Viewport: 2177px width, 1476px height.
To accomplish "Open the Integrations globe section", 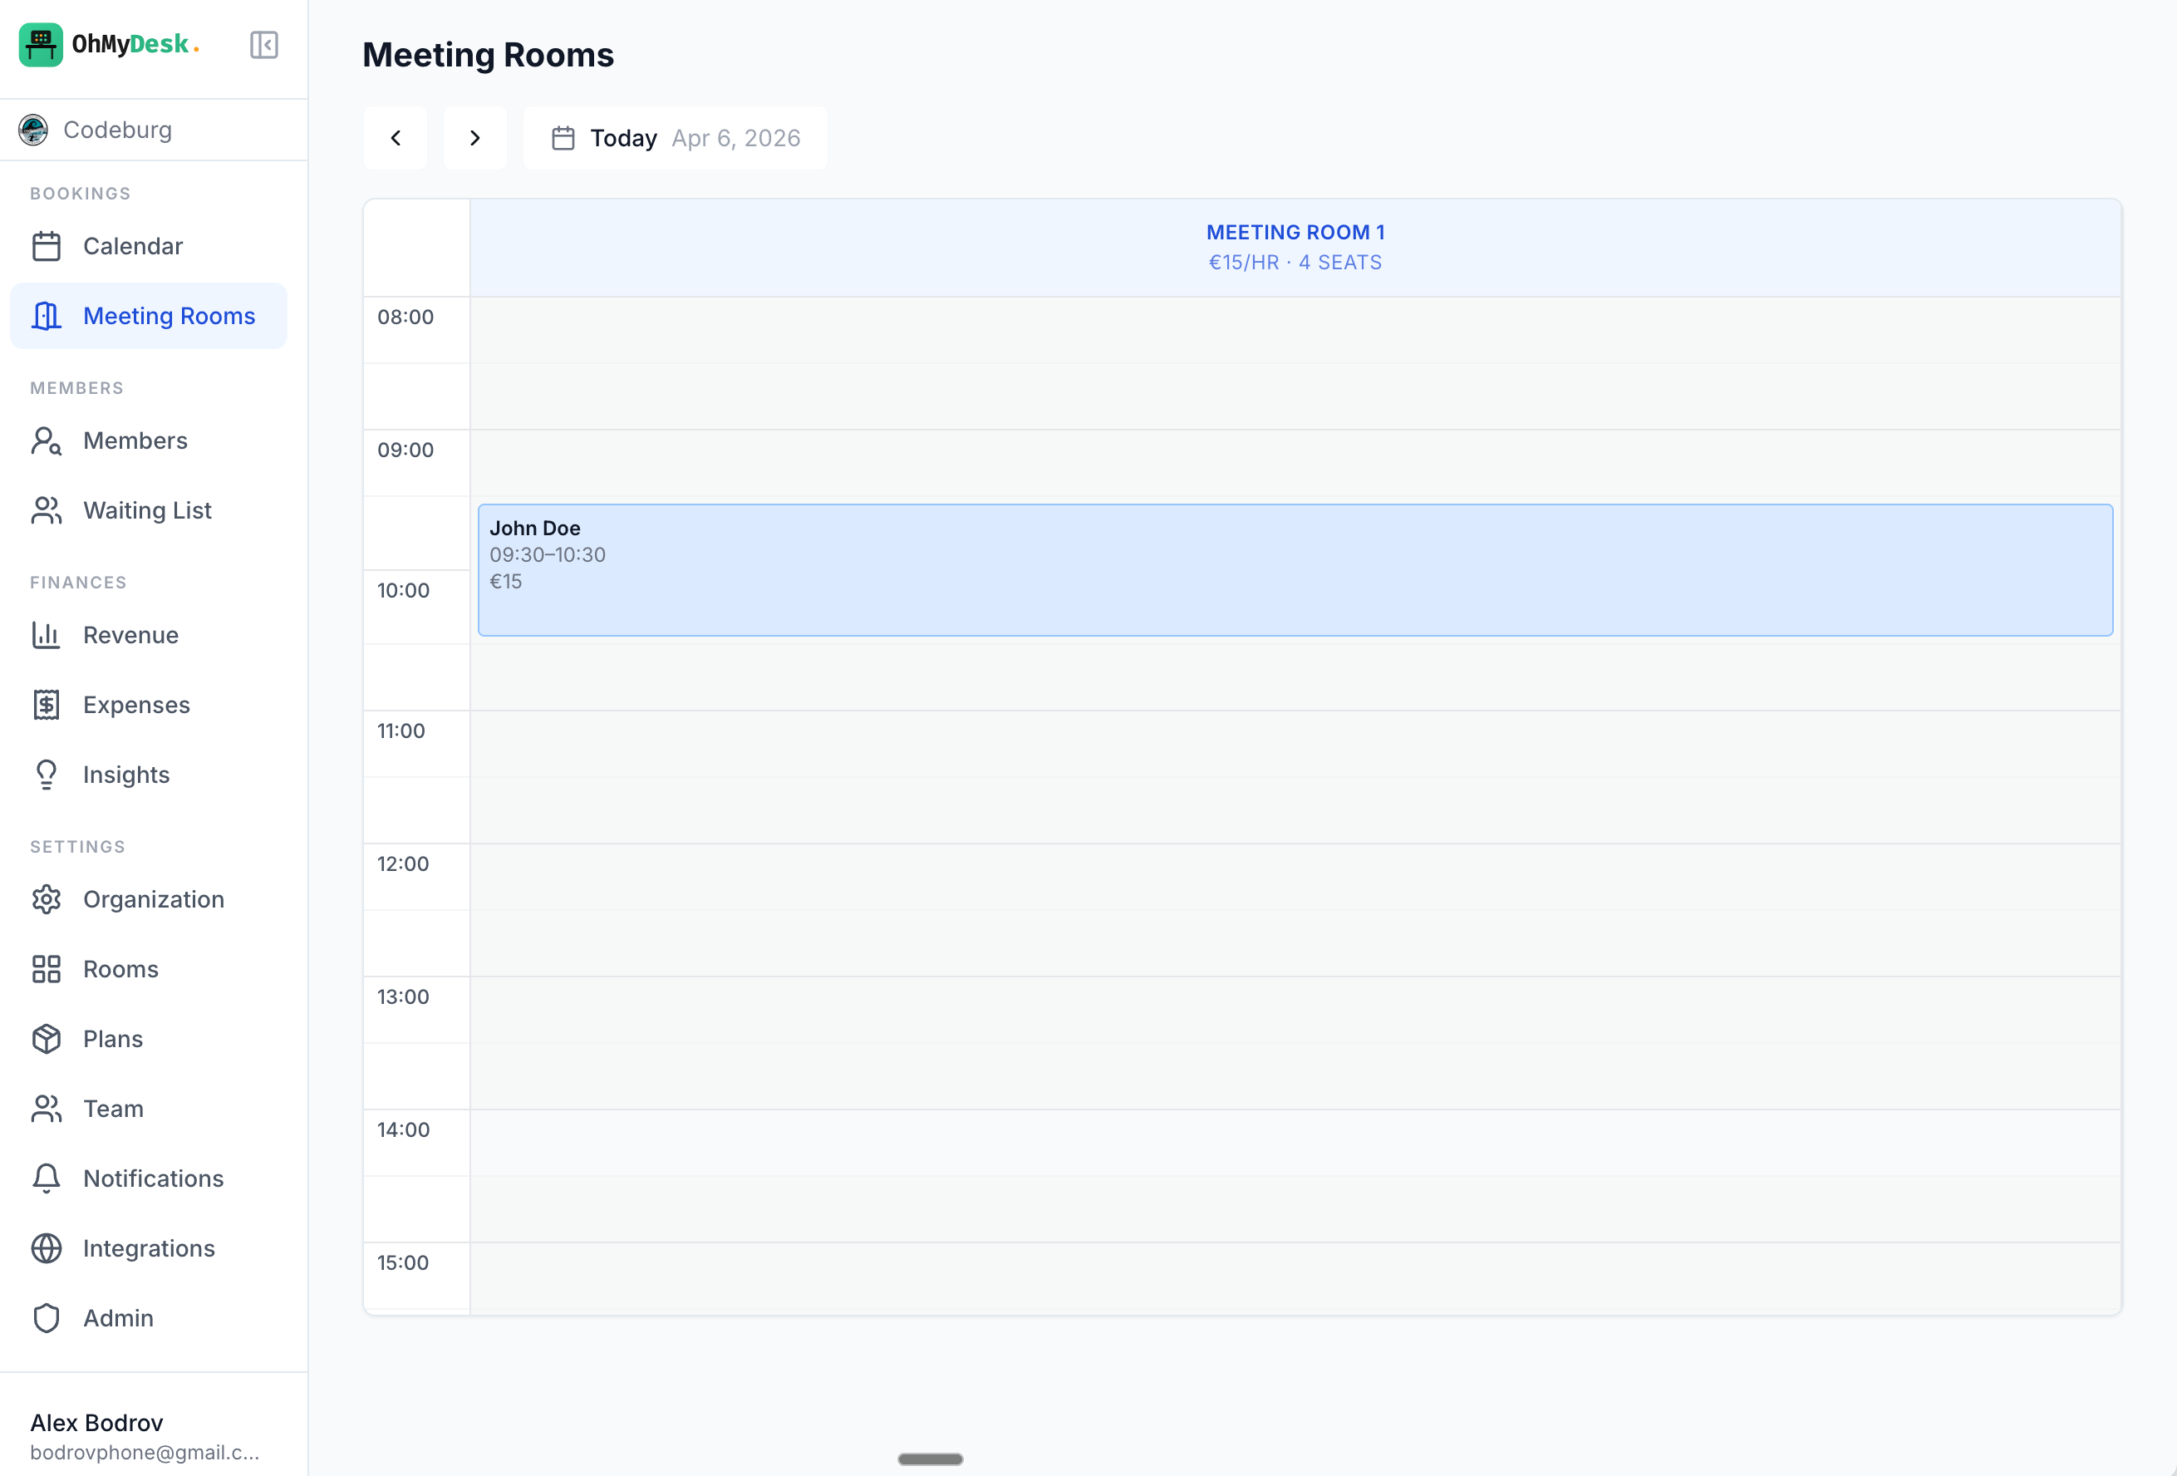I will tap(148, 1247).
